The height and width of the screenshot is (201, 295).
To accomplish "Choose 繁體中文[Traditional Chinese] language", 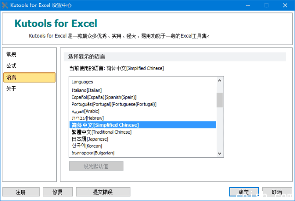I will (101, 132).
